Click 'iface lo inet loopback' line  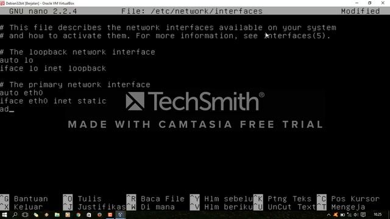coord(53,68)
